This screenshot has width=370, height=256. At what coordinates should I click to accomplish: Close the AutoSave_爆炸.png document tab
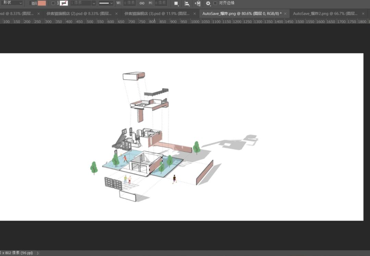[x=285, y=14]
